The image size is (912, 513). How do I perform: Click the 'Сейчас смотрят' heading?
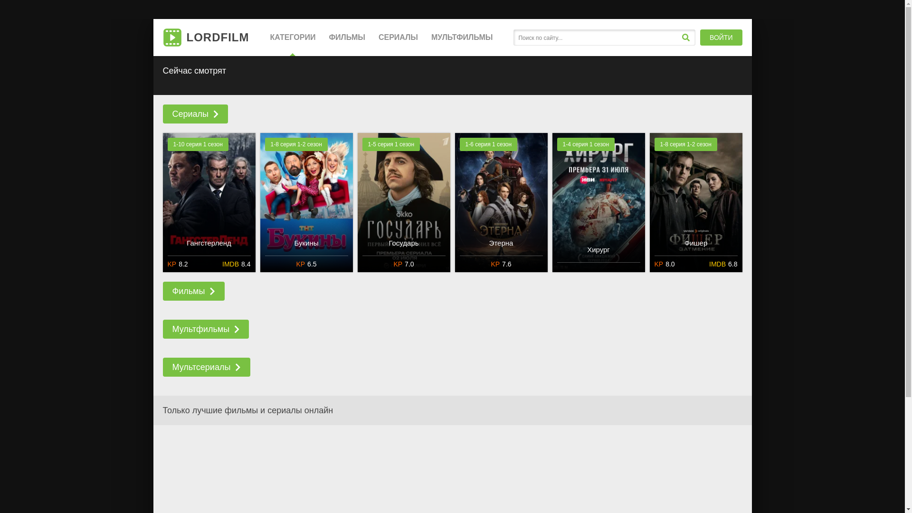tap(194, 71)
